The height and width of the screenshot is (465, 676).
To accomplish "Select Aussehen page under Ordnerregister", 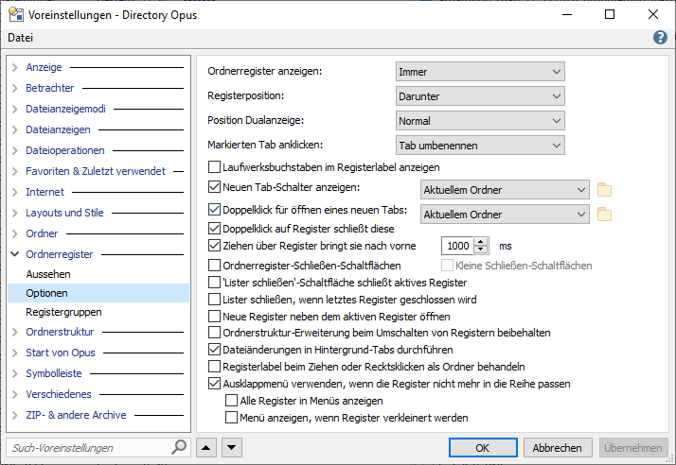I will [x=48, y=274].
